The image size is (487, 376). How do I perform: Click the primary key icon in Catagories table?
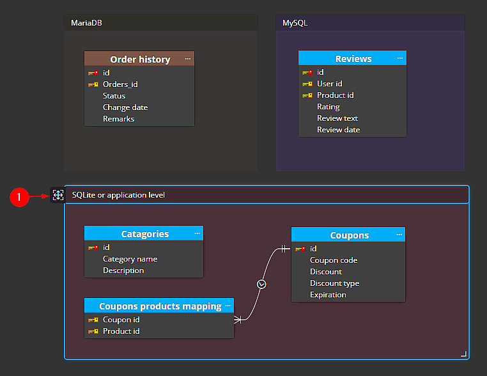click(x=93, y=247)
